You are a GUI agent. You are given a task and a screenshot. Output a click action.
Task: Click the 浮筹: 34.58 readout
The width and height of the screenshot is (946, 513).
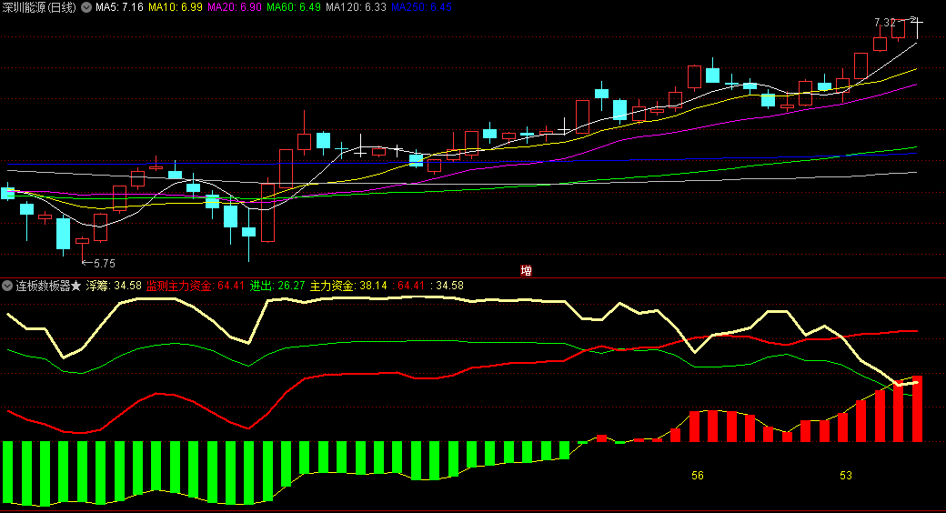click(114, 286)
